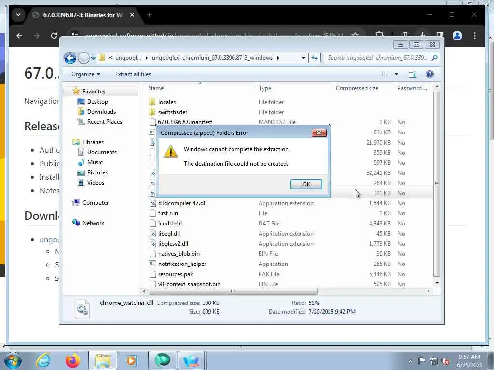Image resolution: width=494 pixels, height=370 pixels.
Task: Select the locales folder
Action: pyautogui.click(x=166, y=102)
